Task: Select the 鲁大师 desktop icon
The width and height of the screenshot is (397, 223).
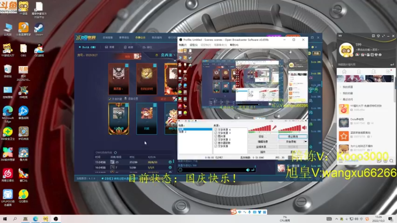Action: [23, 154]
